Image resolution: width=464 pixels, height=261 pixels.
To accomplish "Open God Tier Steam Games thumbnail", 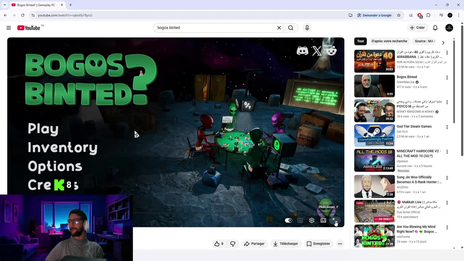I will pos(374,136).
